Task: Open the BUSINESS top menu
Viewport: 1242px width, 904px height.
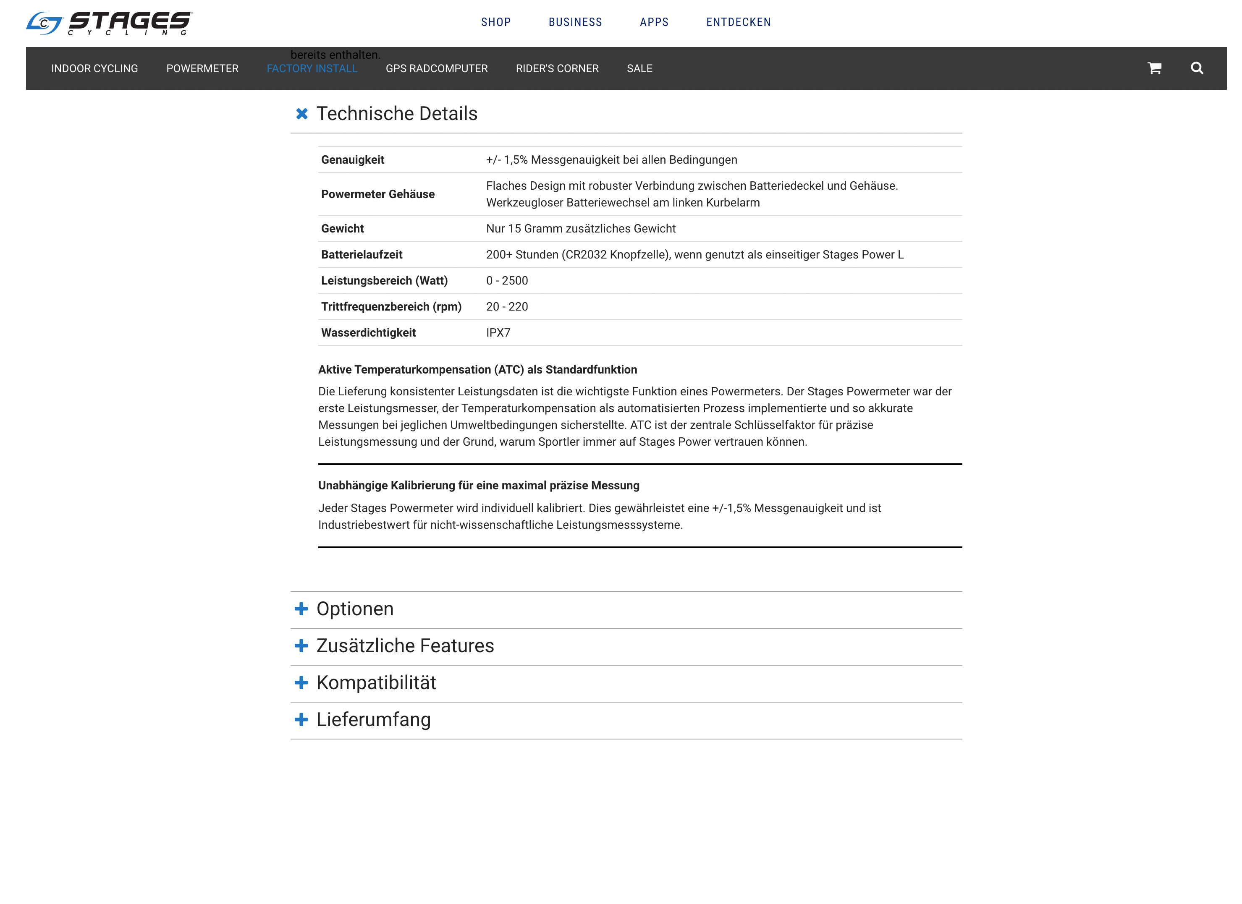Action: pyautogui.click(x=575, y=22)
